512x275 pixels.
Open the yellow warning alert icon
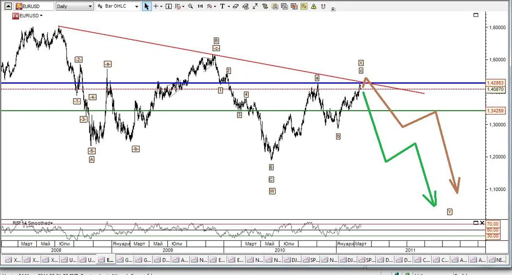314,6
